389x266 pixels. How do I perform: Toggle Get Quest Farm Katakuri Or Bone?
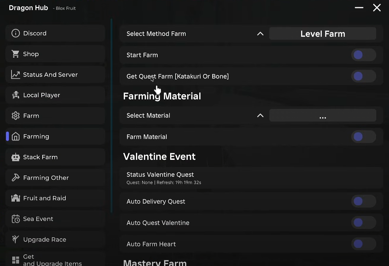click(363, 76)
